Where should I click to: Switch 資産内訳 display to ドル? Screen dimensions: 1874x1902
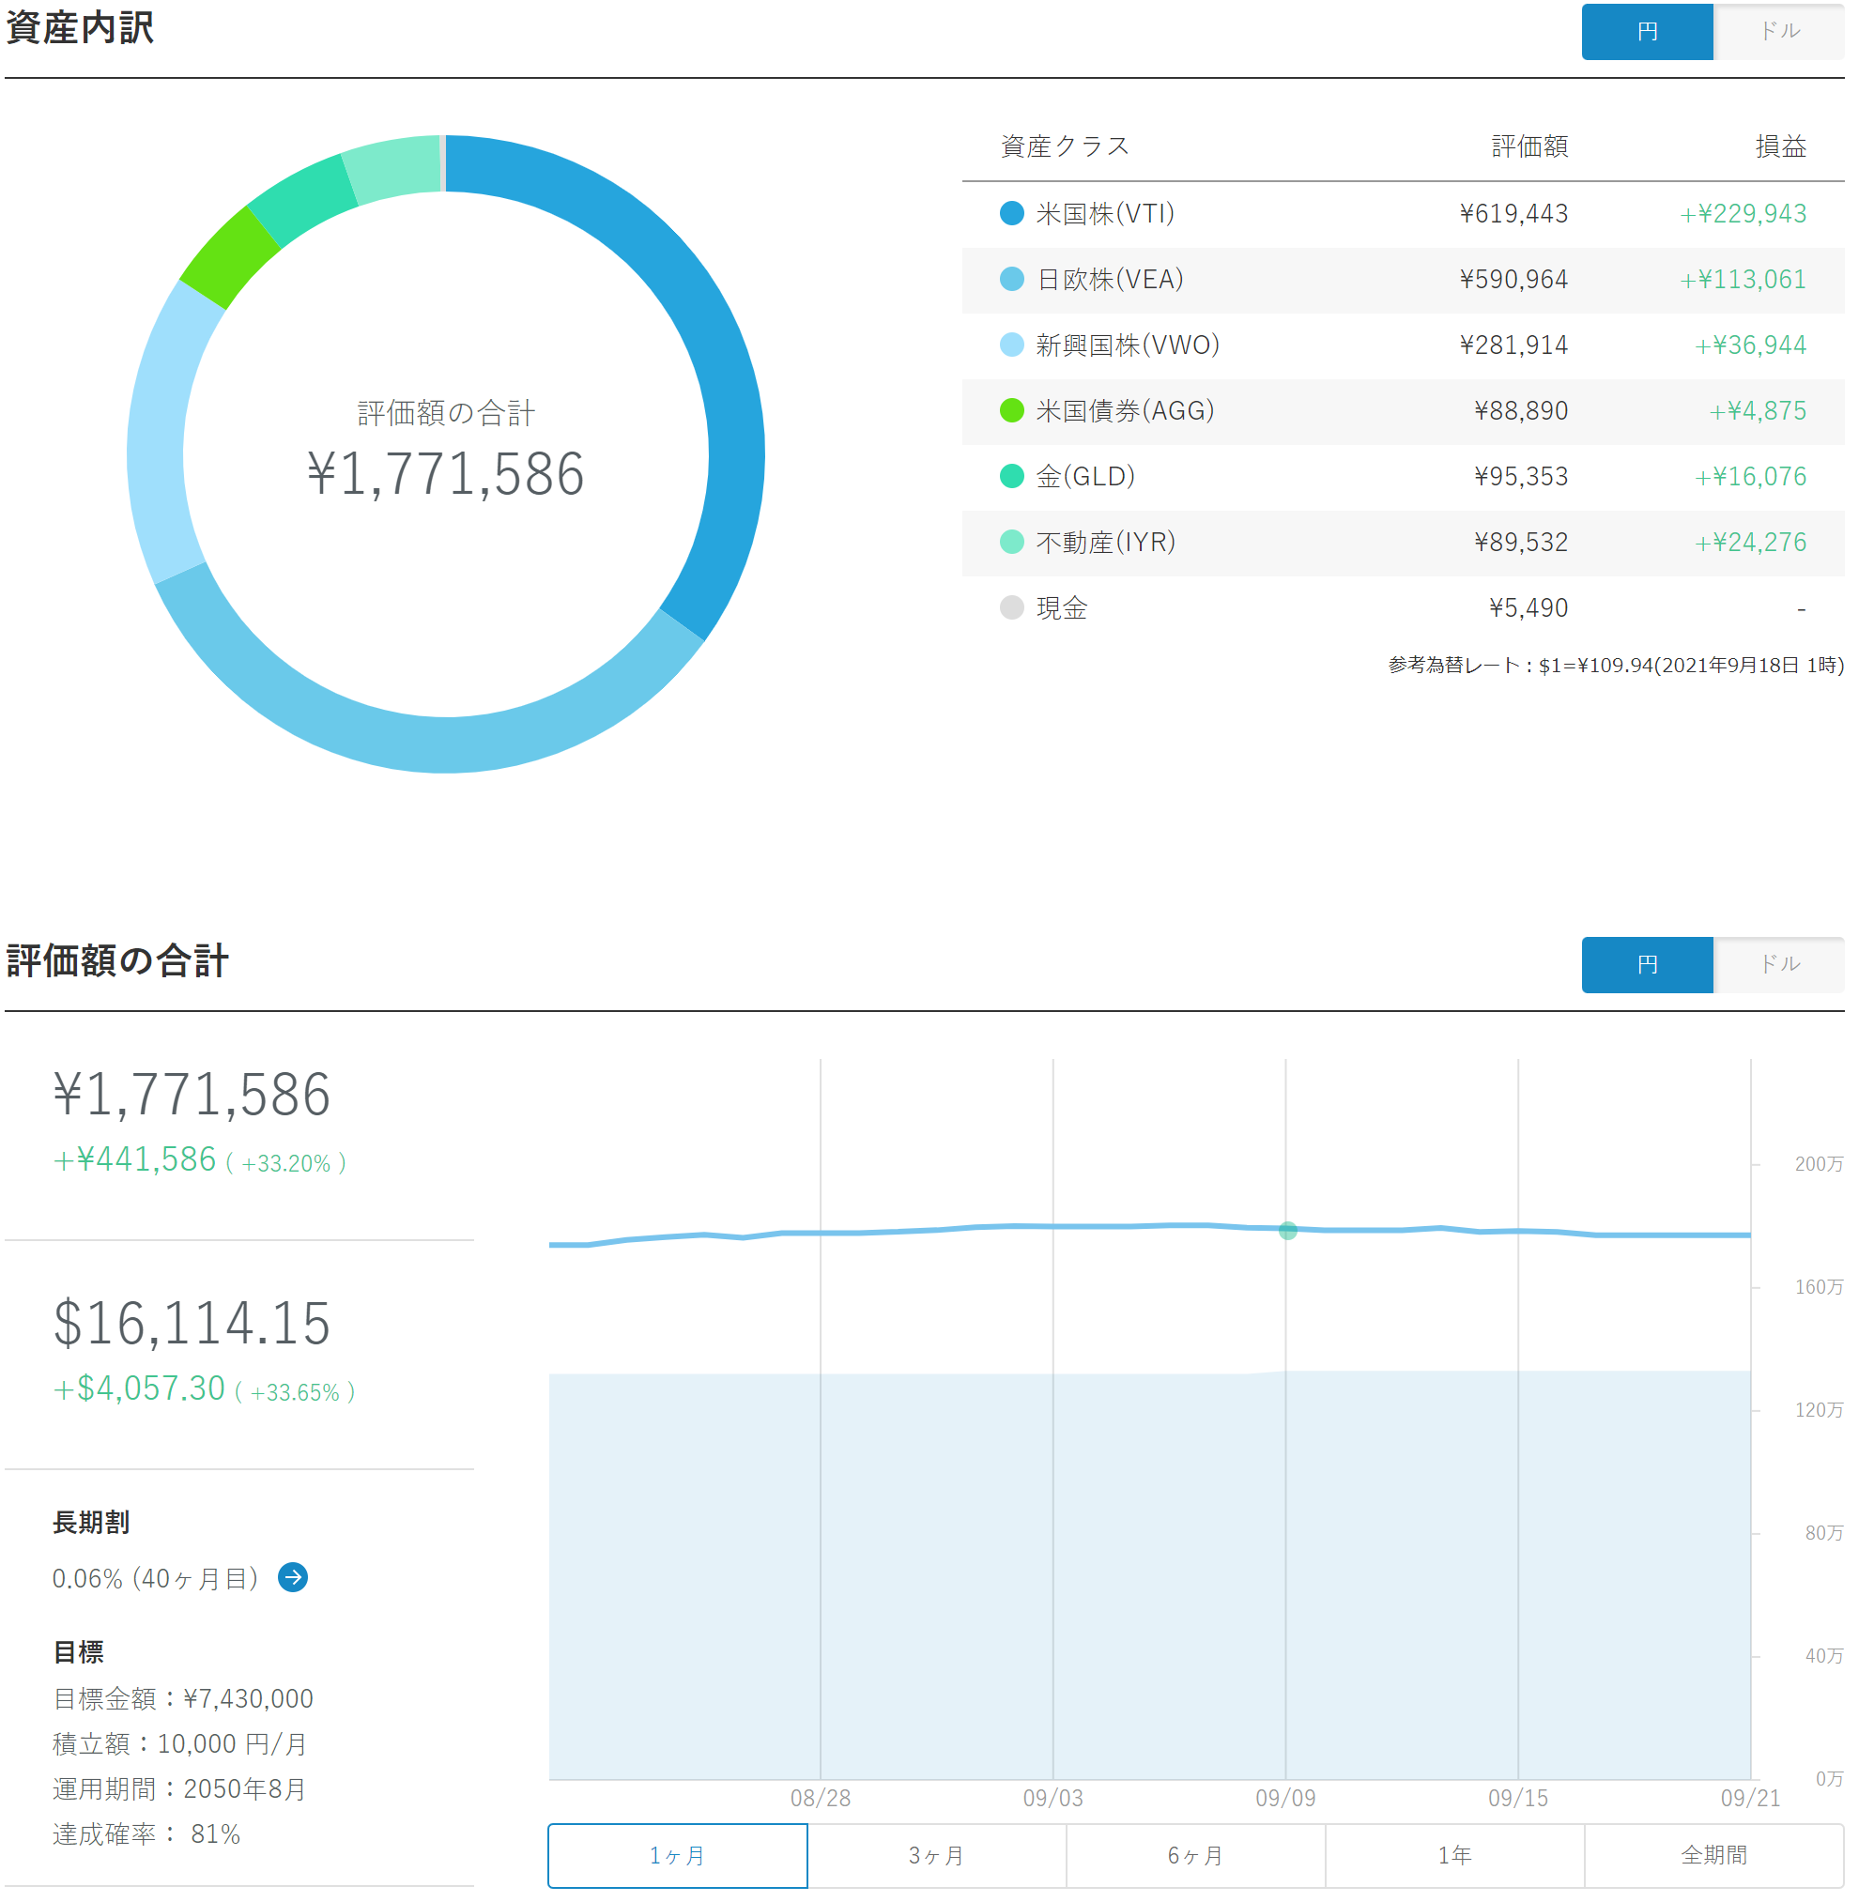(1780, 32)
